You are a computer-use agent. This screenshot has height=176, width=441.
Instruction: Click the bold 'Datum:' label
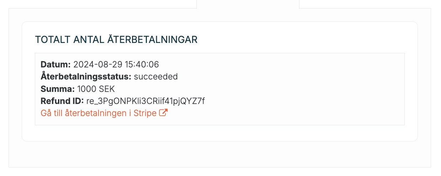tap(56, 65)
